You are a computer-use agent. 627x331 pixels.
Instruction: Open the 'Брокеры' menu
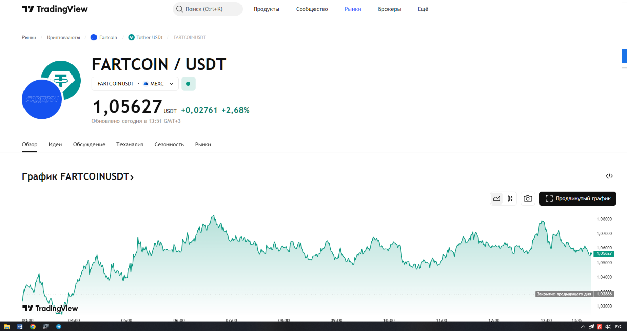(x=390, y=9)
